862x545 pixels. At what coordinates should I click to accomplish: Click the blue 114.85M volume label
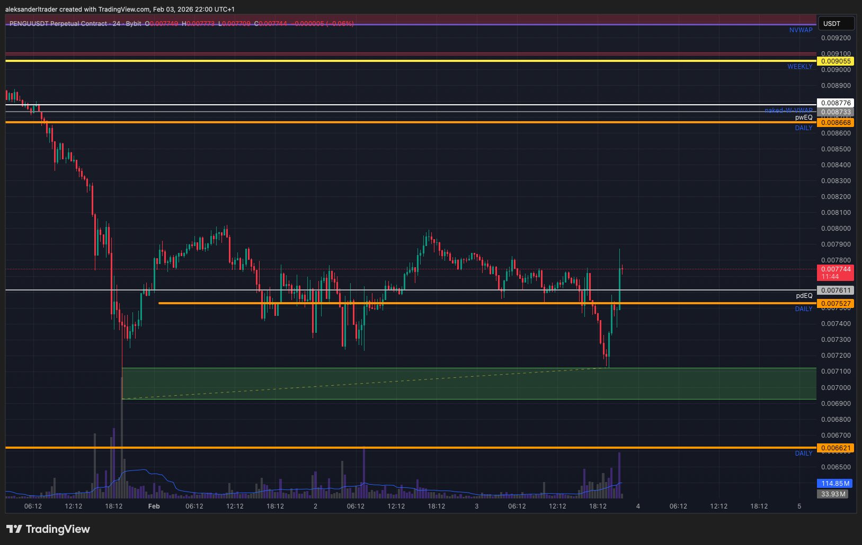point(836,484)
